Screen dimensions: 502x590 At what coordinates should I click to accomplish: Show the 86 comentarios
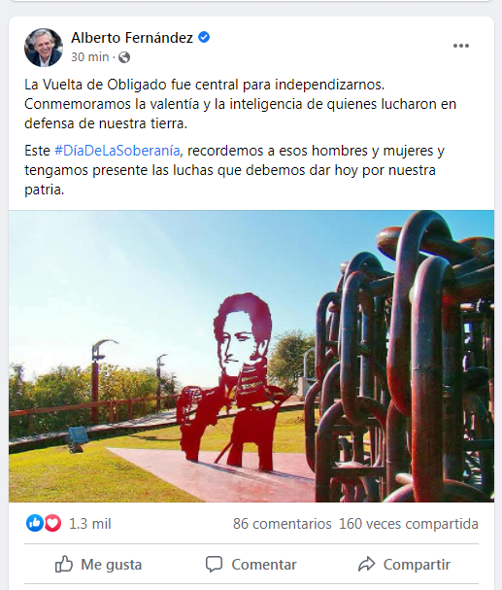[x=283, y=524]
